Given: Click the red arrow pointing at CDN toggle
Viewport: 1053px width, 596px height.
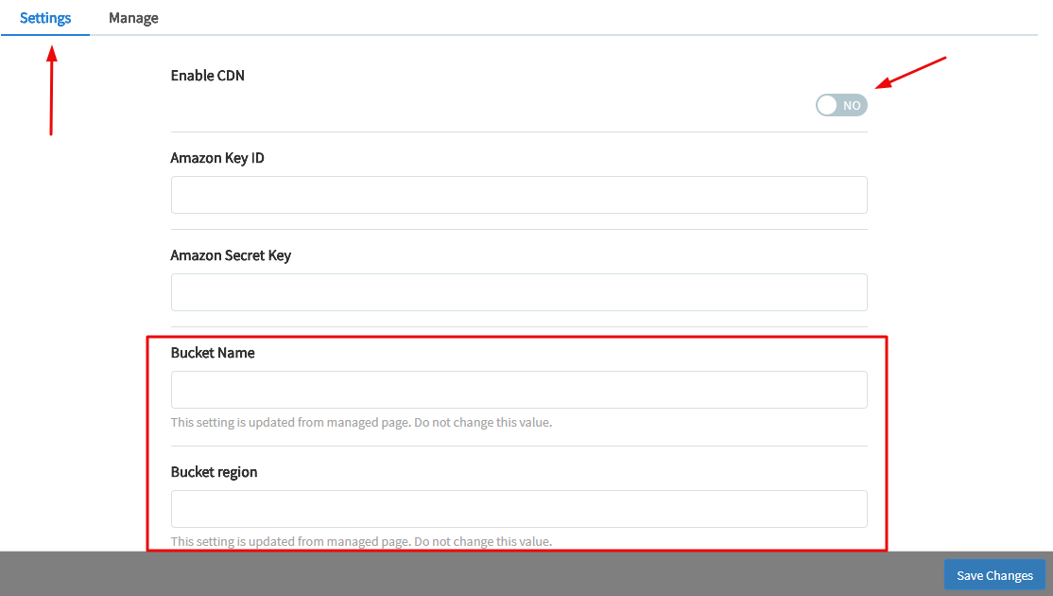Looking at the screenshot, I should [x=911, y=73].
